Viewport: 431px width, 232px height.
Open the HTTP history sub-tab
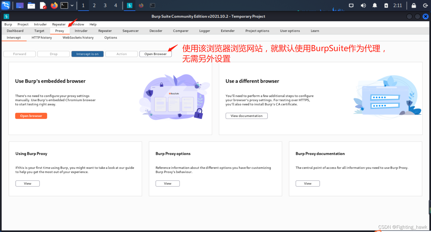42,38
